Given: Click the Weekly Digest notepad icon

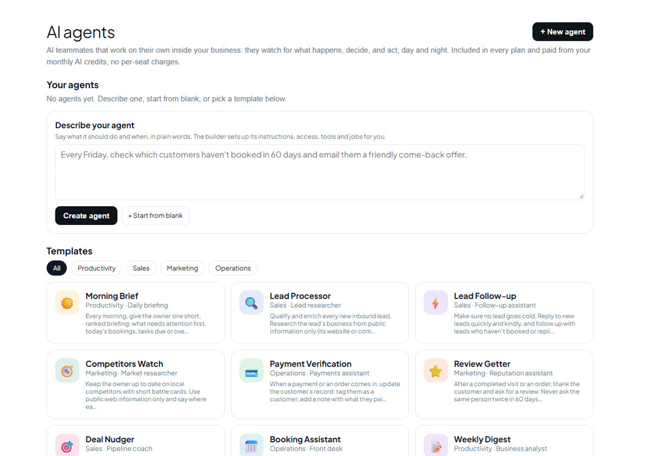Looking at the screenshot, I should (436, 446).
